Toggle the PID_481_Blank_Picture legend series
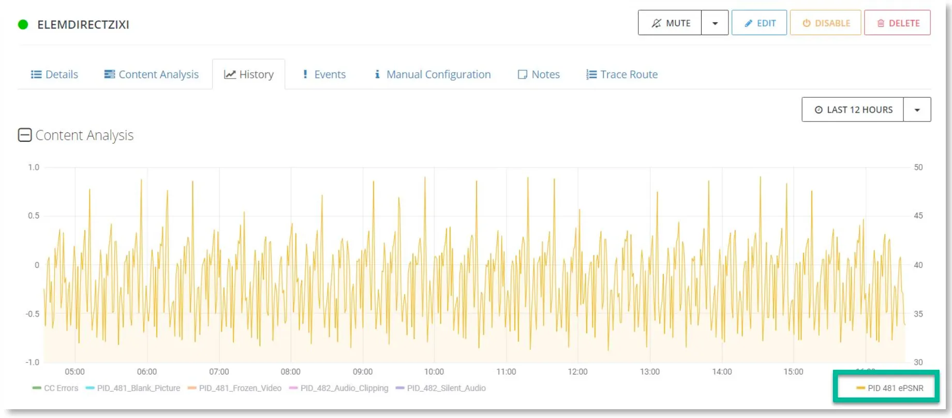952x418 pixels. [133, 388]
